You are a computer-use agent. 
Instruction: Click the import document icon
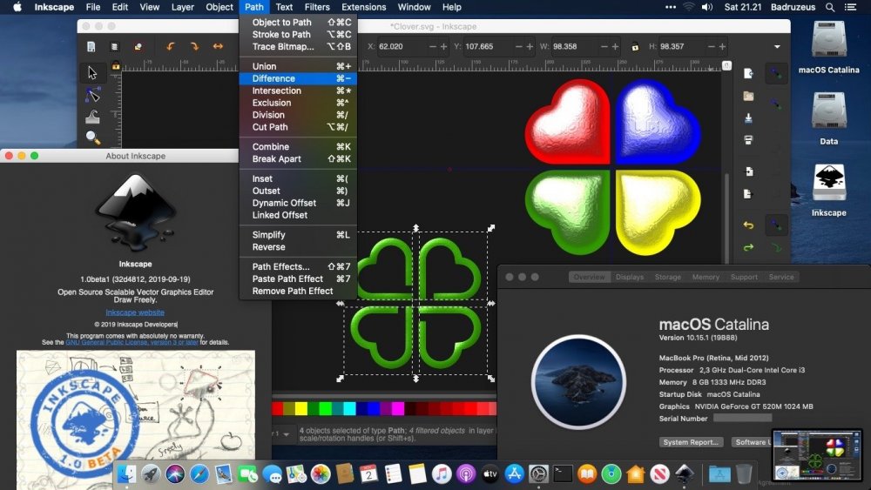click(x=748, y=171)
